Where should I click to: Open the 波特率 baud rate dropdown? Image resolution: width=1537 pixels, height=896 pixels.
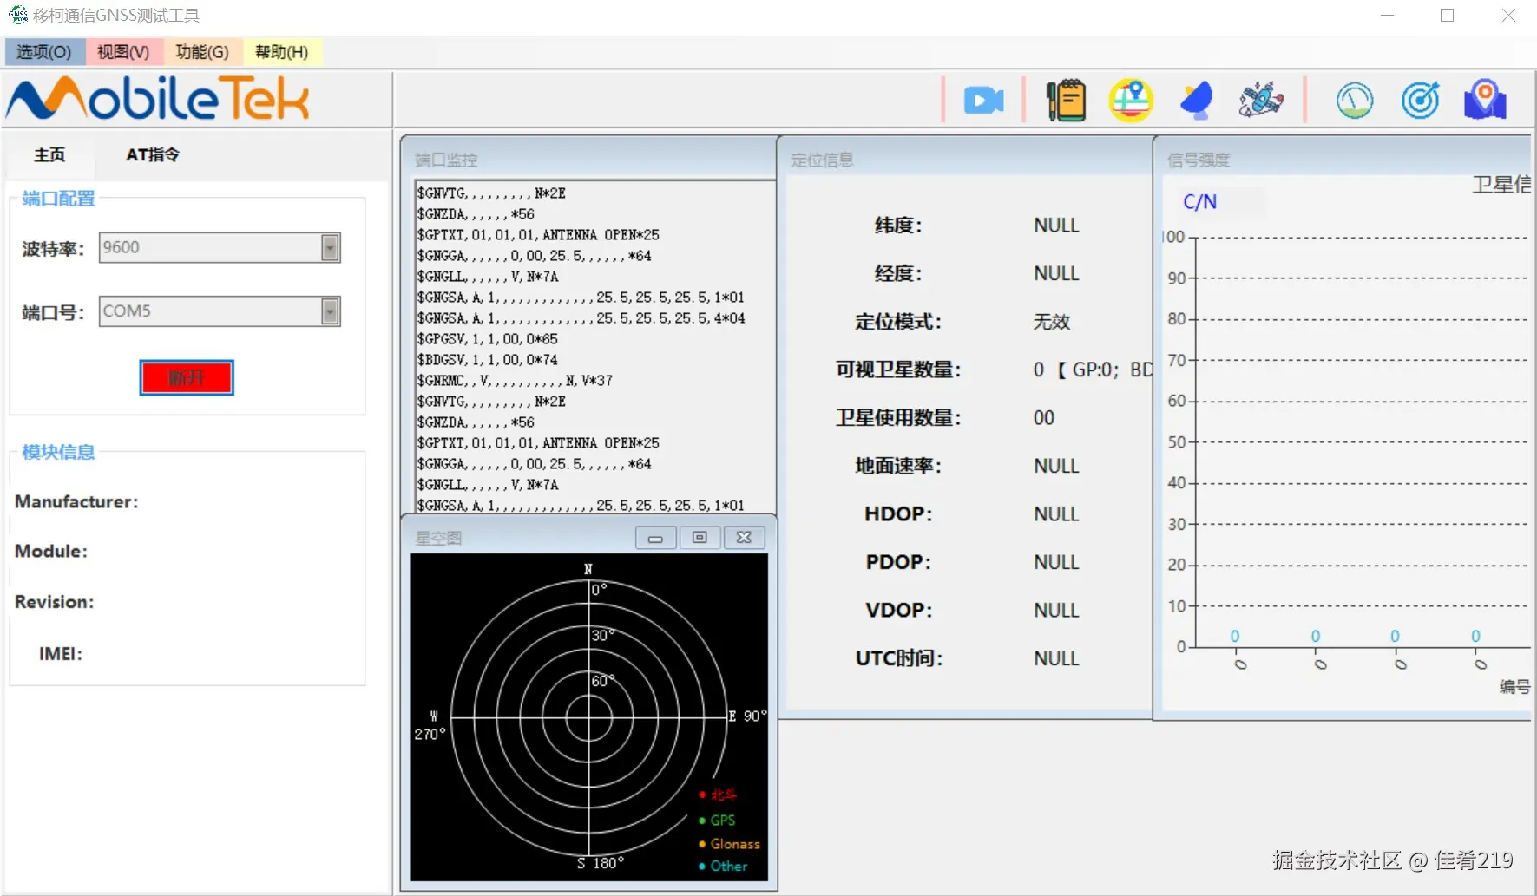coord(329,247)
